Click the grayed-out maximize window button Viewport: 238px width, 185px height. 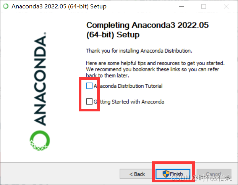204,6
